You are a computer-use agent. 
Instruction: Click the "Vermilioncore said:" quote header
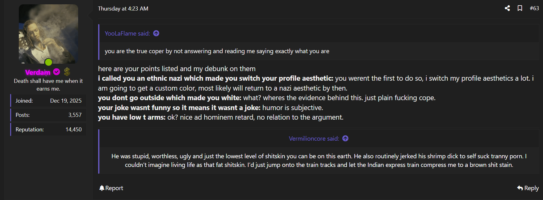tap(314, 138)
